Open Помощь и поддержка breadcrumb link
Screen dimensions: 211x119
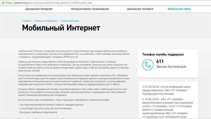tap(45, 21)
